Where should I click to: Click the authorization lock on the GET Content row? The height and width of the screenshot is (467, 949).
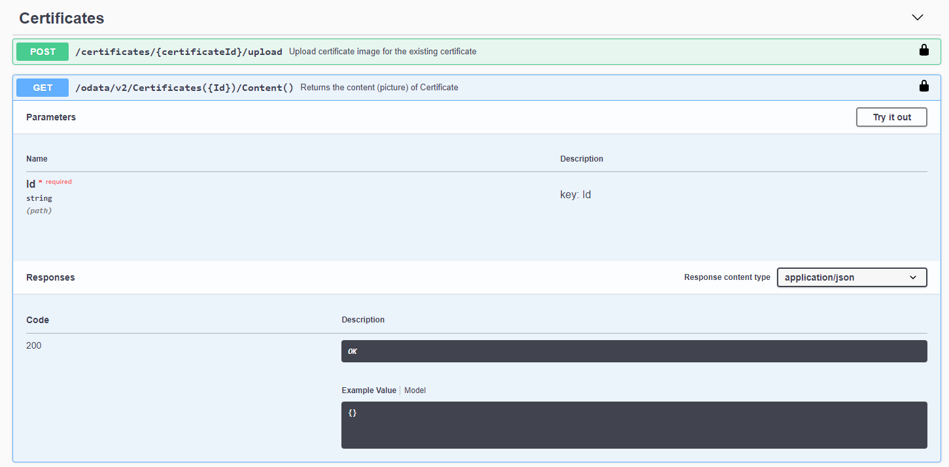[923, 86]
